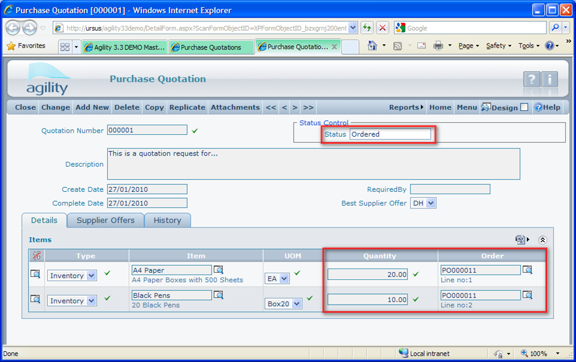
Task: Open order lookup for first PO000011 line
Action: (x=527, y=270)
